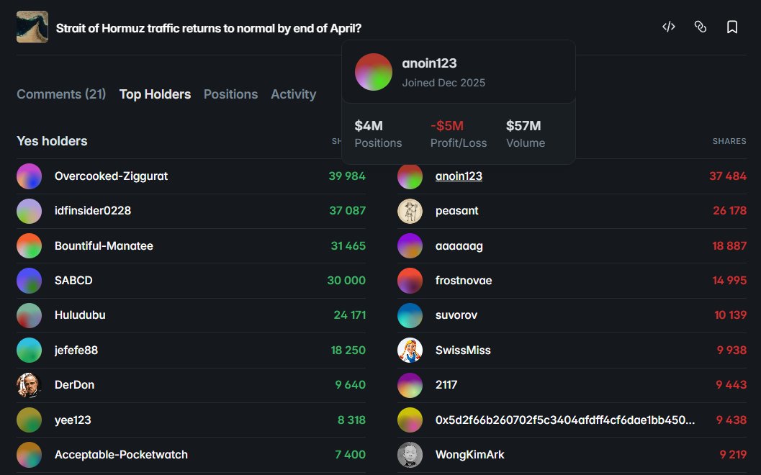
Task: Open suvorov's avatar icon
Action: 410,315
